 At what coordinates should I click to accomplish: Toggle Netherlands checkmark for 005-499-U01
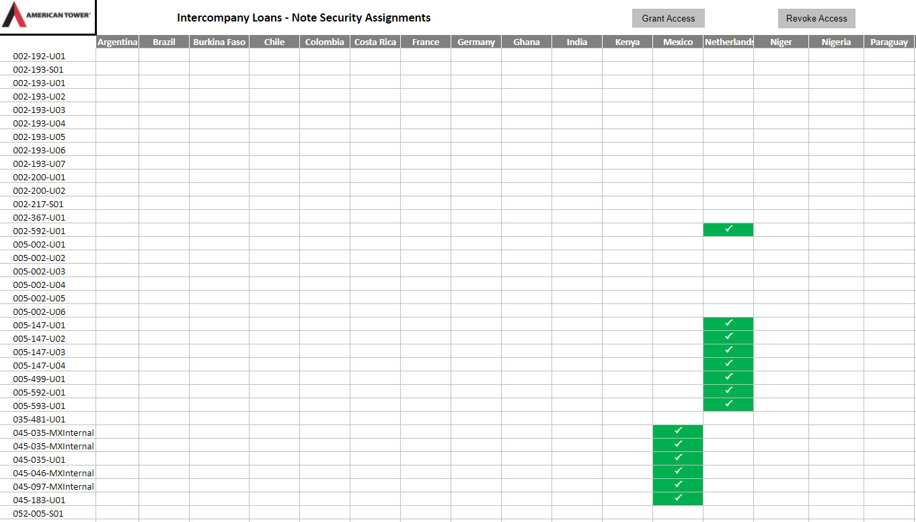728,378
